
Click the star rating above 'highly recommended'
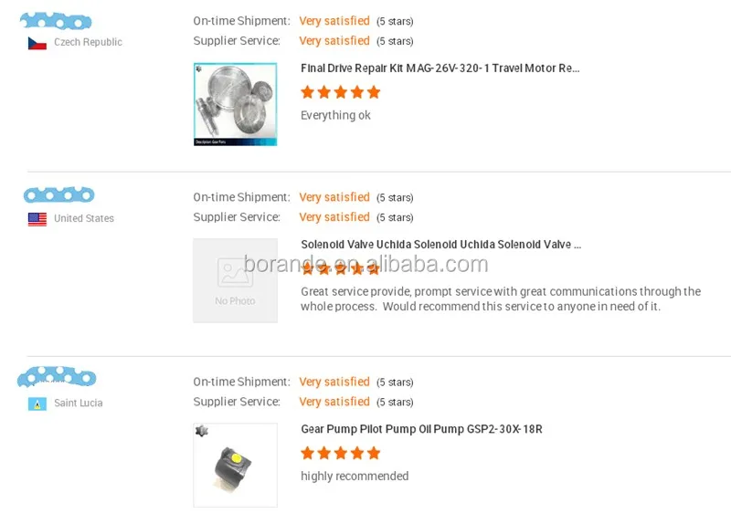click(x=340, y=453)
